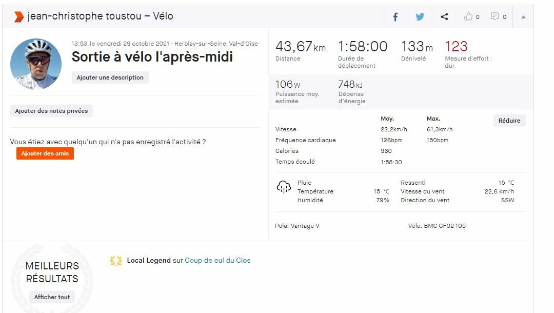Give kudos with thumbs-up icon

468,17
